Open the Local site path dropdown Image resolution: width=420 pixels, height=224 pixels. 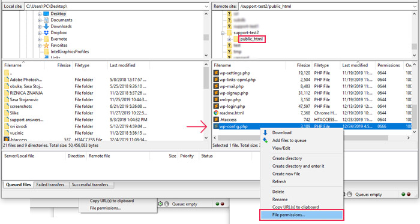click(x=206, y=7)
